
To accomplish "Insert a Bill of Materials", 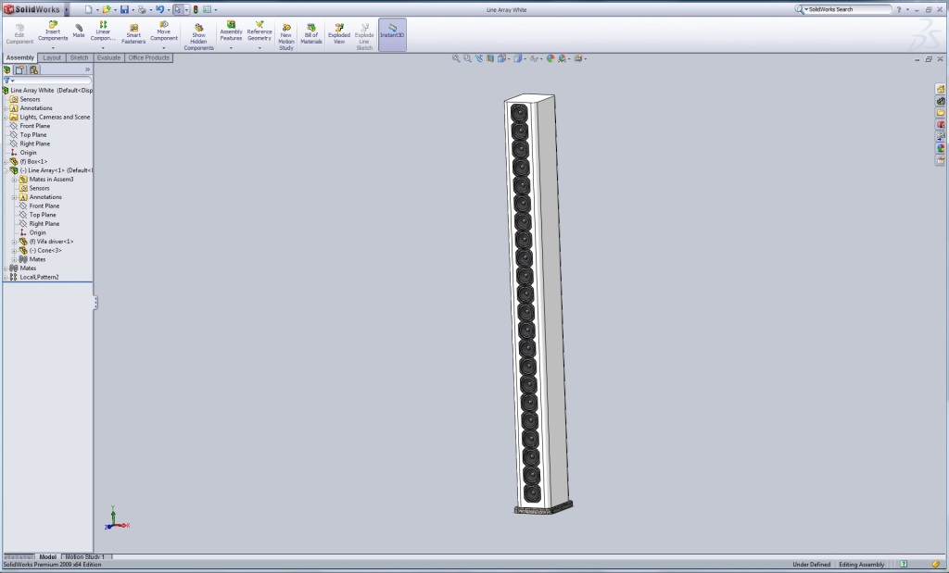I will (311, 34).
